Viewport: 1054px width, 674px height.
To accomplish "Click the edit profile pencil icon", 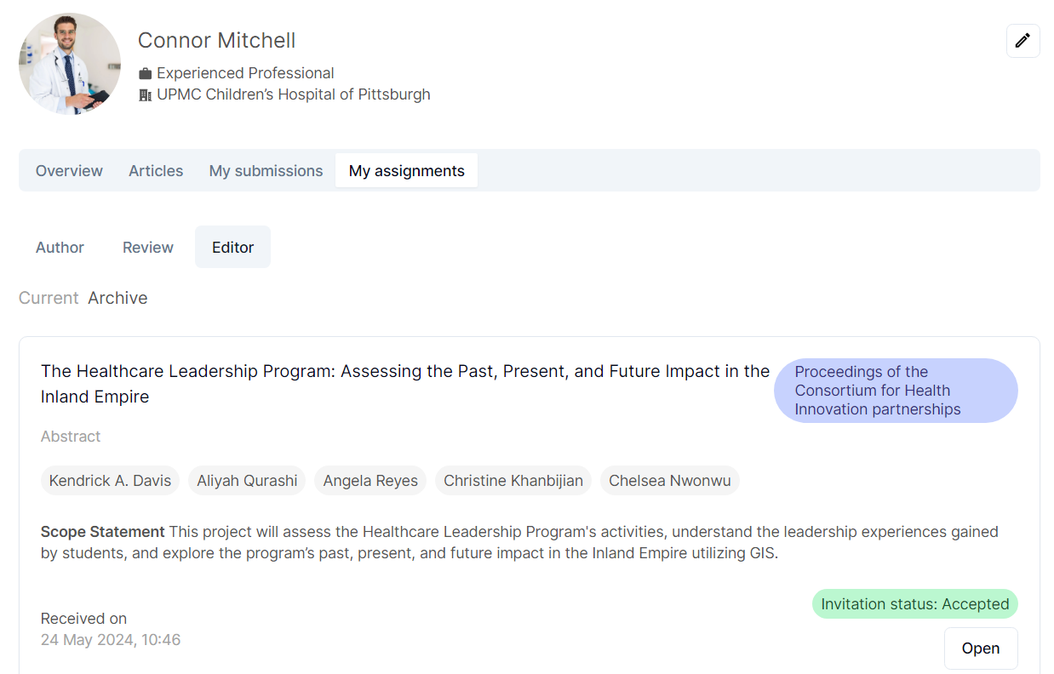I will coord(1022,41).
